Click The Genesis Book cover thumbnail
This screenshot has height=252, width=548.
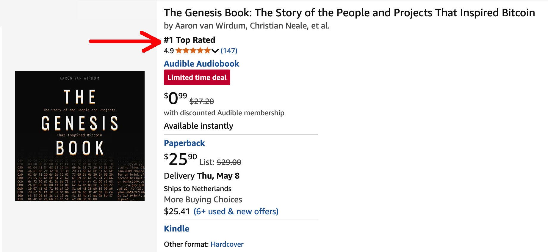click(80, 136)
